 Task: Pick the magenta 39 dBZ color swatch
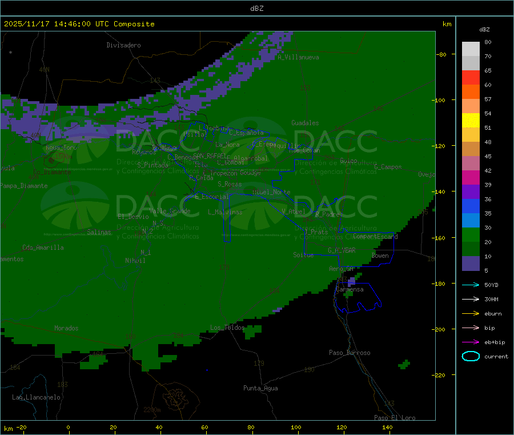click(471, 177)
